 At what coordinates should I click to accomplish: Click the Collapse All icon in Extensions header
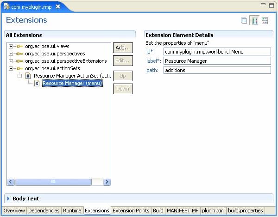(244, 20)
